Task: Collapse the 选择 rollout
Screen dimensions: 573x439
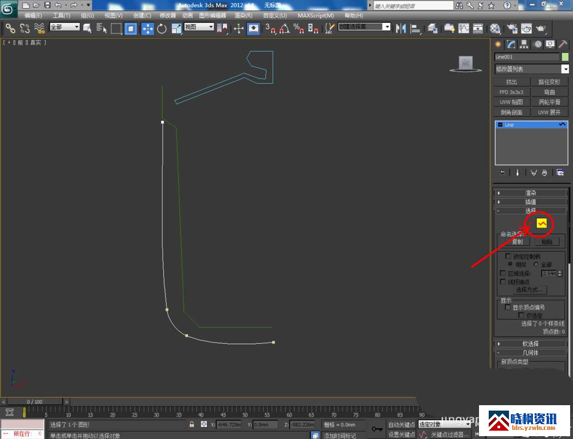Action: click(530, 210)
